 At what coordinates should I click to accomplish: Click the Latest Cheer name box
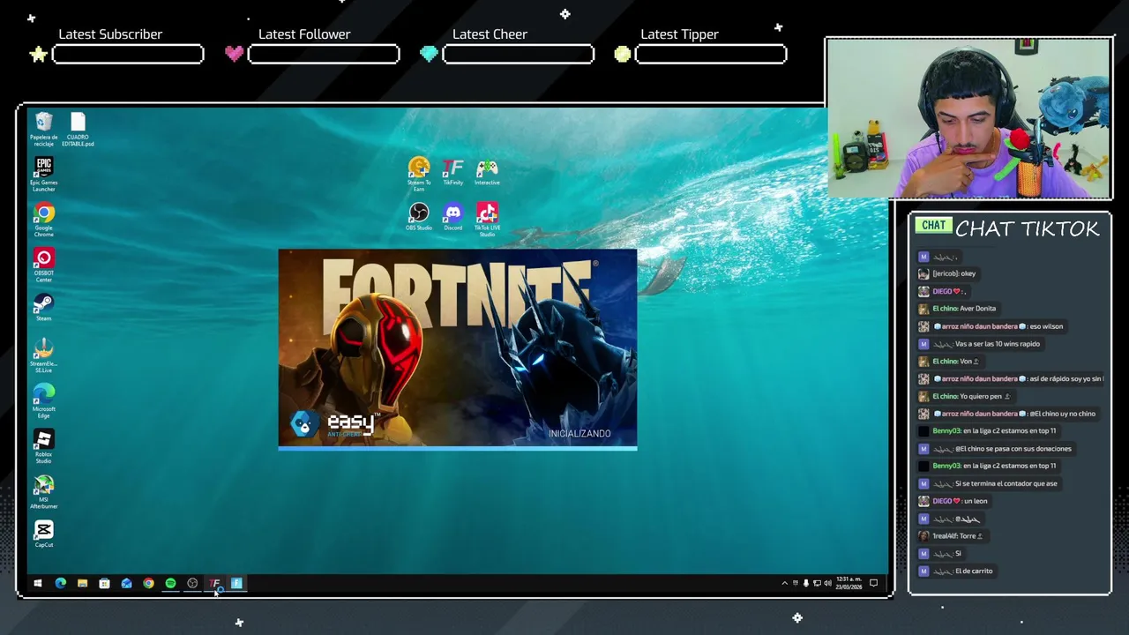point(518,55)
